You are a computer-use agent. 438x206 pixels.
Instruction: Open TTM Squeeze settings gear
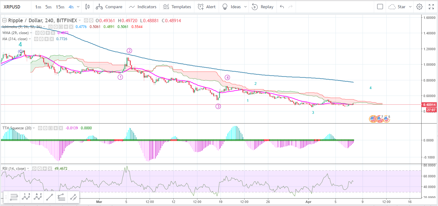45,128
